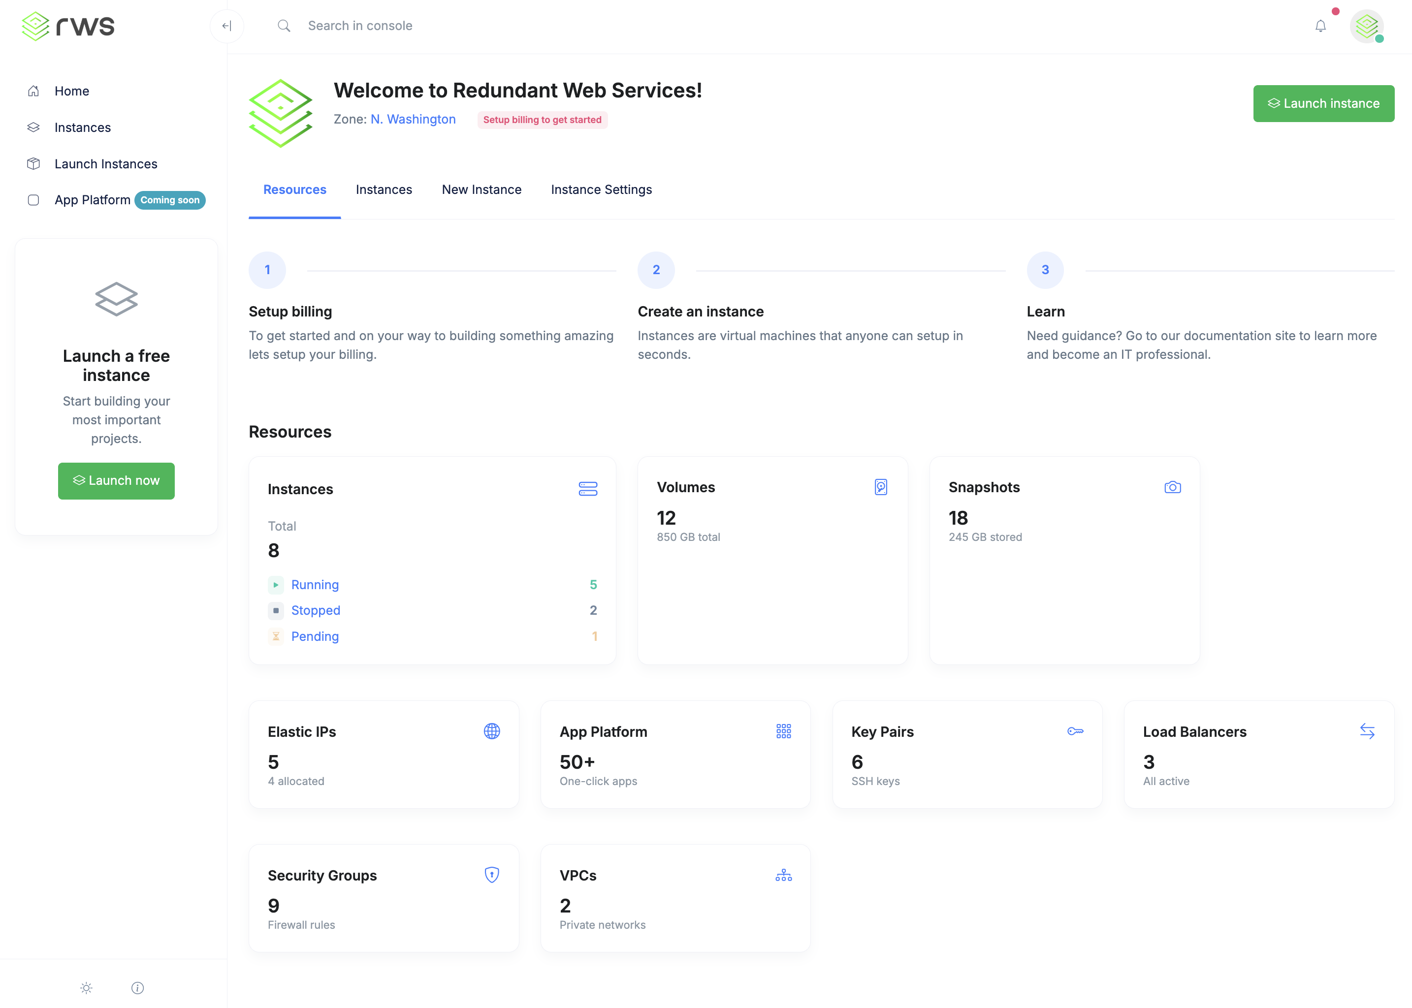Click the Key Pairs key icon
This screenshot has width=1412, height=1008.
(x=1075, y=731)
